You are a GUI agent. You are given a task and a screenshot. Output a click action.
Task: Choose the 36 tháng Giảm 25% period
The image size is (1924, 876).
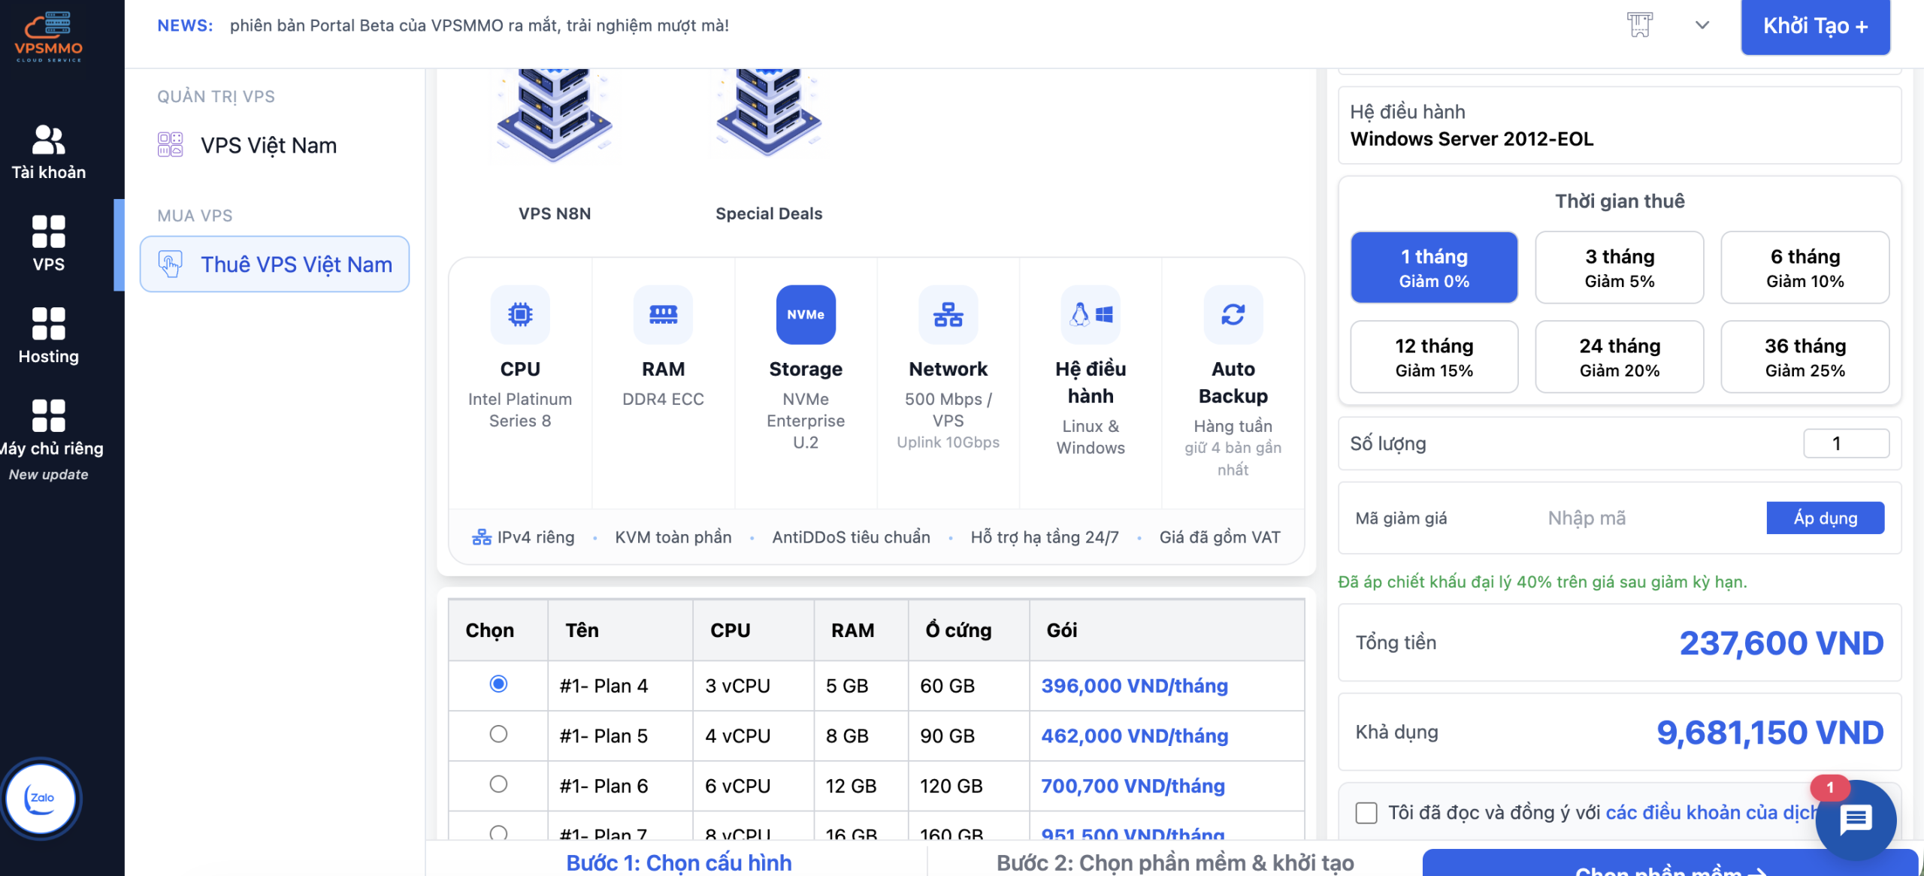(x=1805, y=357)
